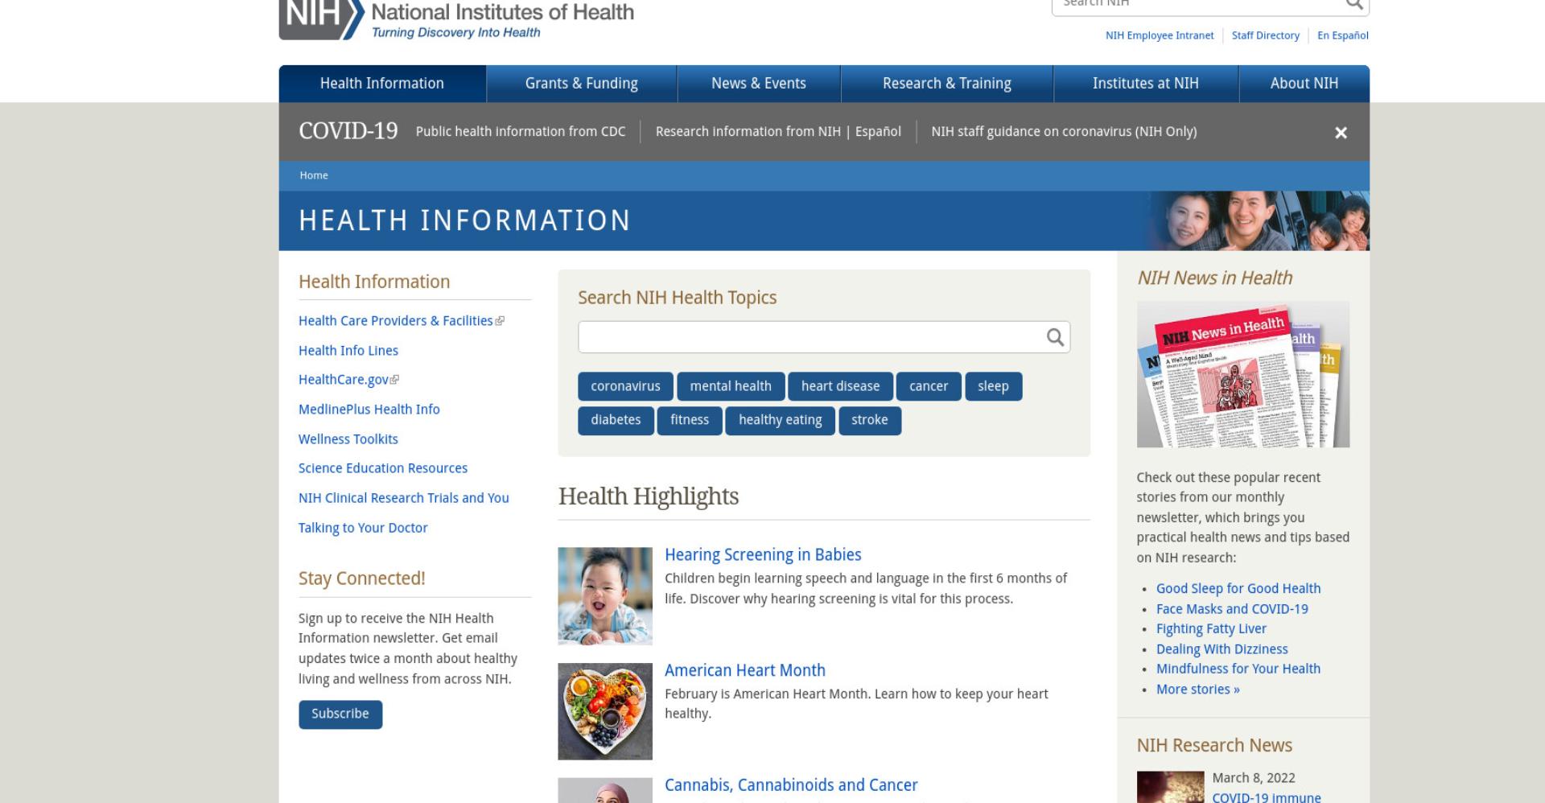This screenshot has width=1545, height=803.
Task: Open the Research & Training menu
Action: pos(947,84)
